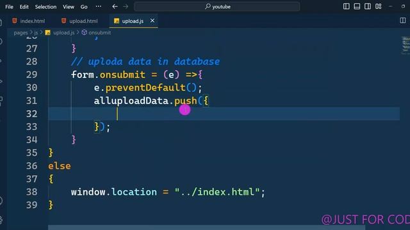
Task: Click the closing }); on line 33
Action: coord(102,127)
